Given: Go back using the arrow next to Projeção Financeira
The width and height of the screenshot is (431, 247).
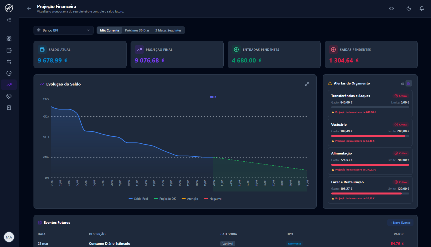Looking at the screenshot, I should coord(29,8).
